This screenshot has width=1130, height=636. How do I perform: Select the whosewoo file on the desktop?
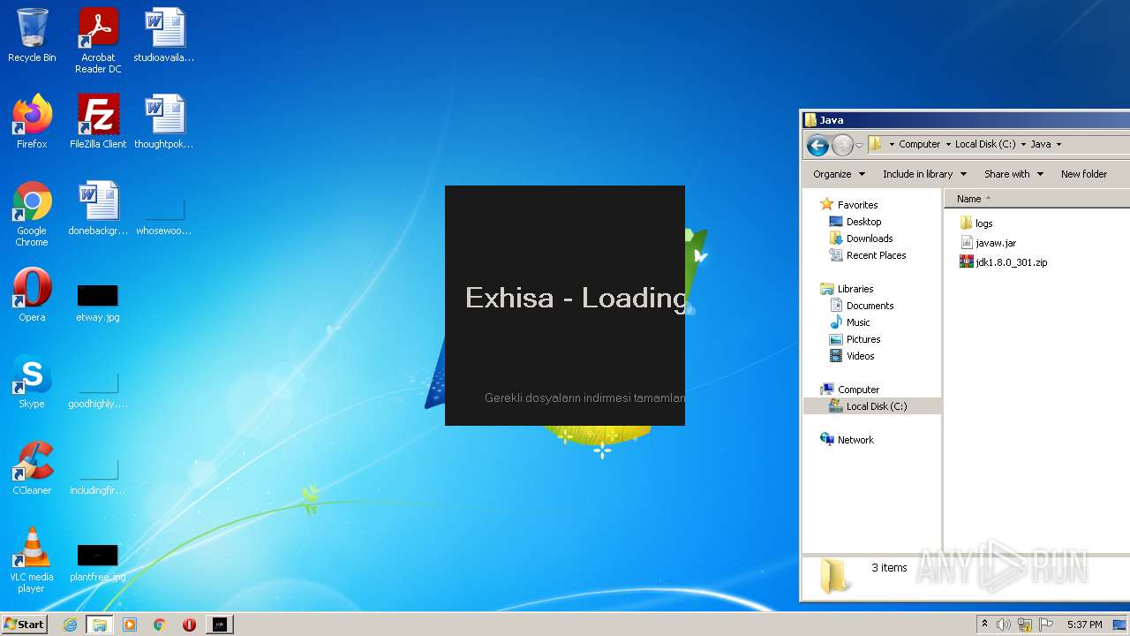coord(164,217)
